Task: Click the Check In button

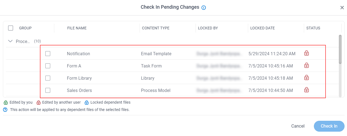Action: [329, 126]
